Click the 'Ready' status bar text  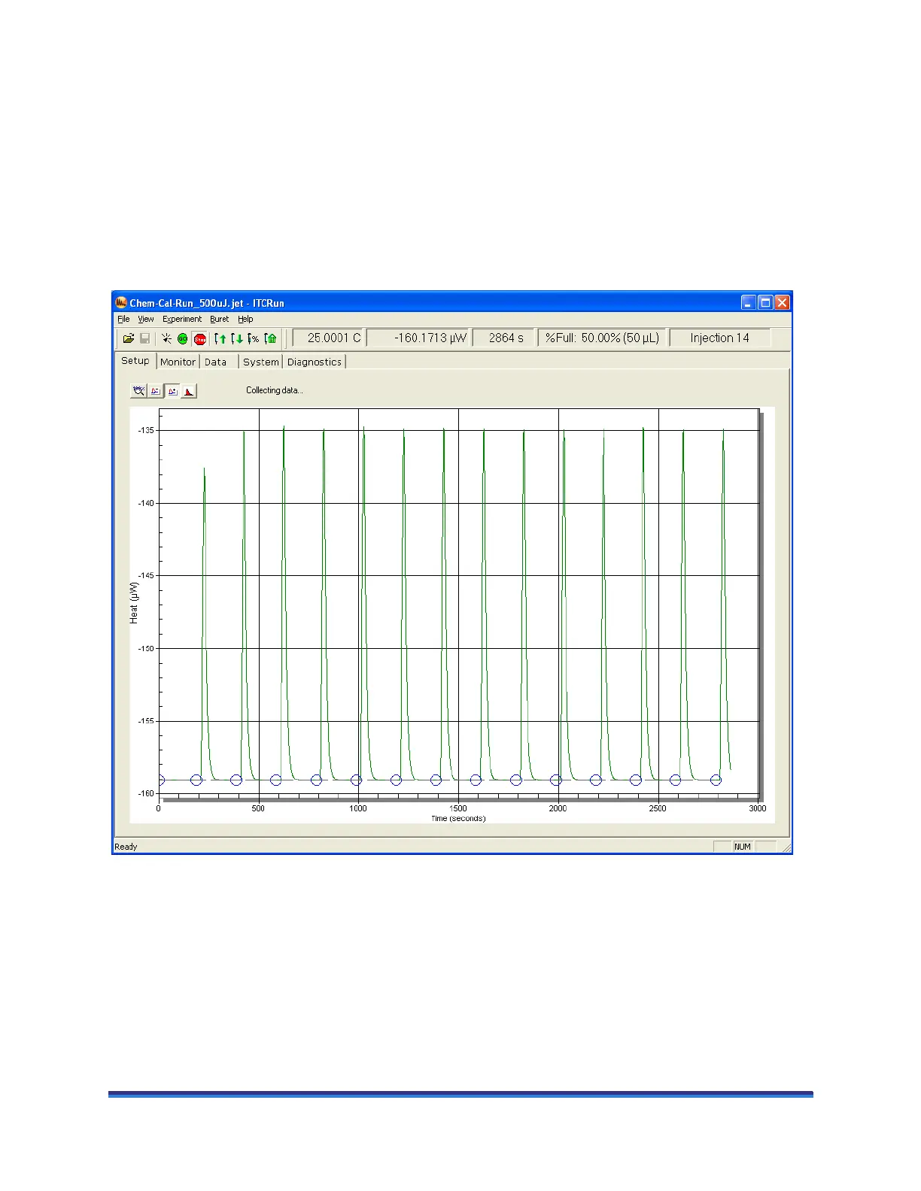[126, 847]
